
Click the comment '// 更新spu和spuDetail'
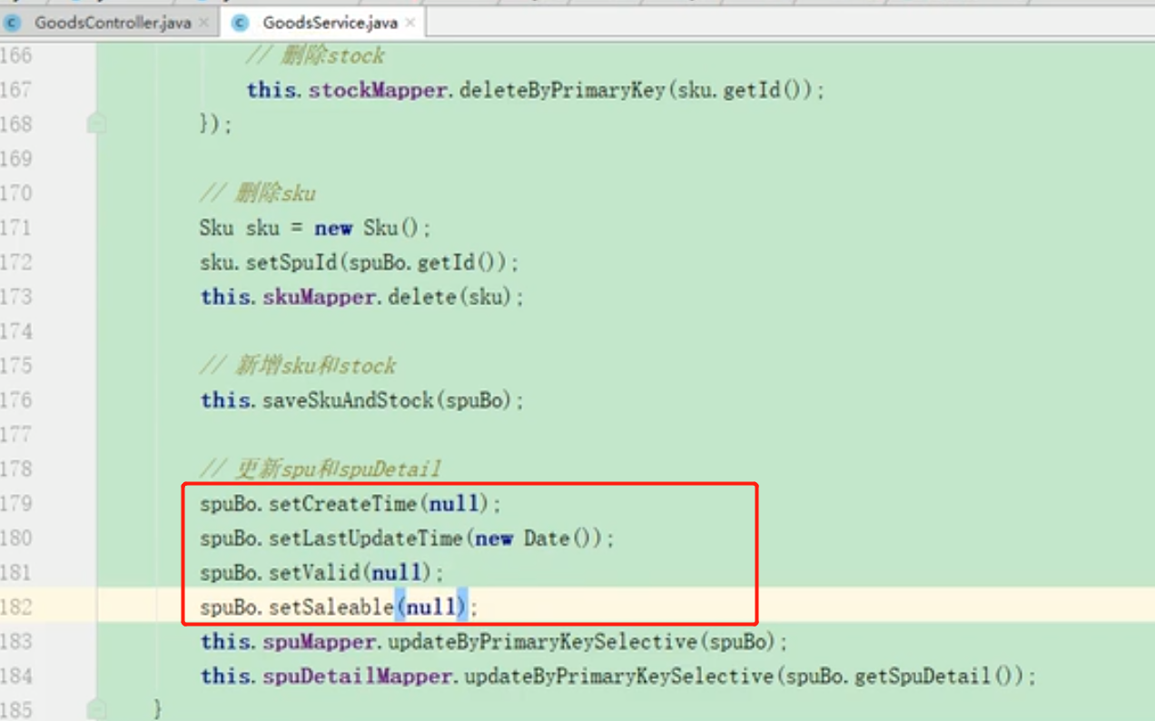pyautogui.click(x=321, y=469)
